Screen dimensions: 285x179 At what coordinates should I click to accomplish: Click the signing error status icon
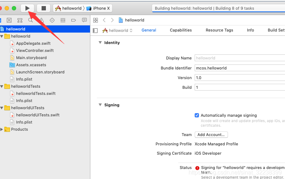click(x=197, y=168)
